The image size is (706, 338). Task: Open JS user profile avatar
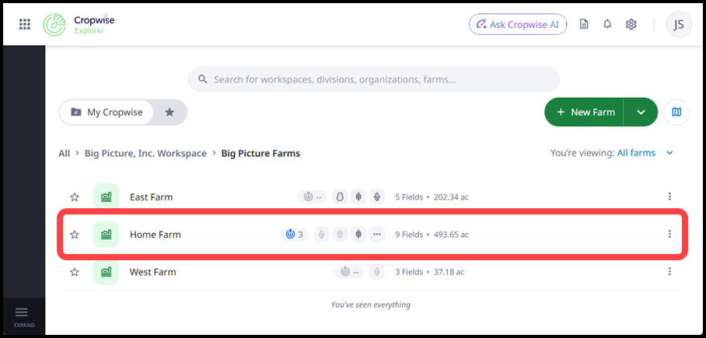pos(679,24)
